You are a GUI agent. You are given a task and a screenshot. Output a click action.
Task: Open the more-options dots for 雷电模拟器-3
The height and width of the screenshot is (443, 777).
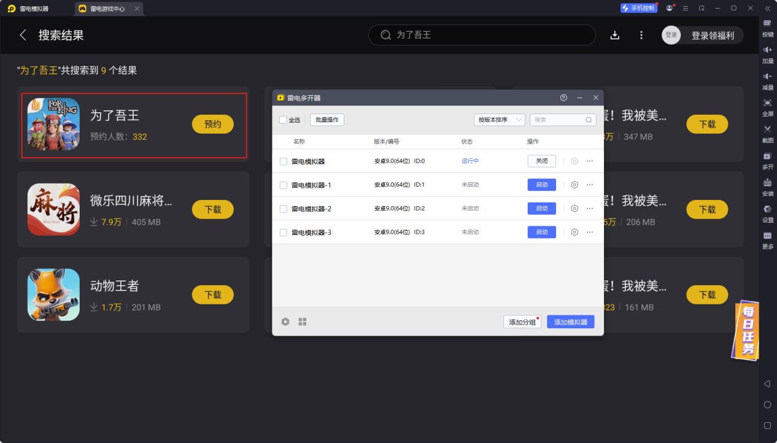590,232
